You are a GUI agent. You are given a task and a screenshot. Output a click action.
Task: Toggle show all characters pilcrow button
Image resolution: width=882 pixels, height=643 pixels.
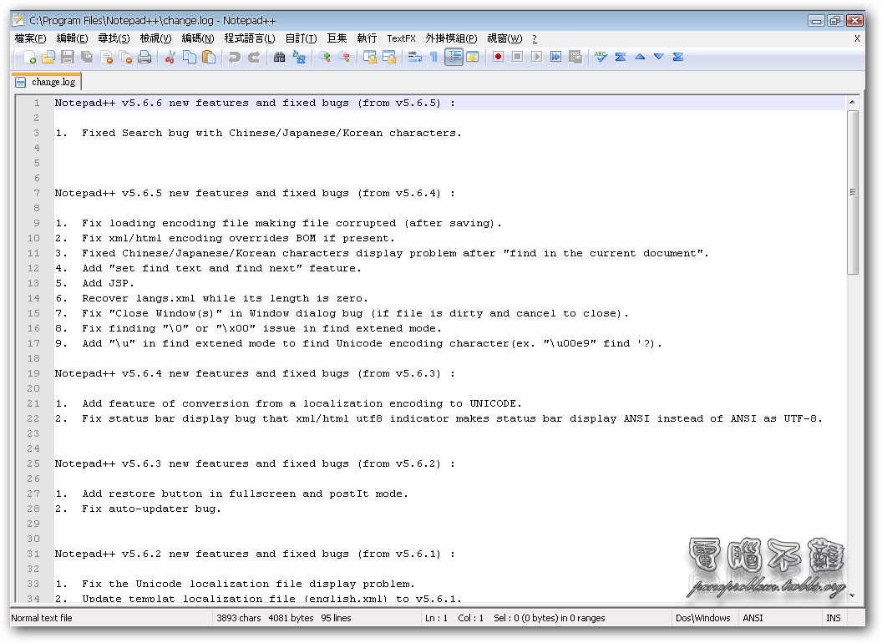[x=433, y=57]
